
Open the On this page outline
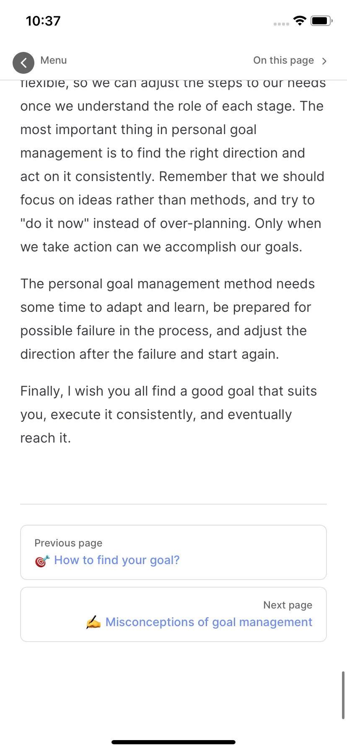point(283,60)
